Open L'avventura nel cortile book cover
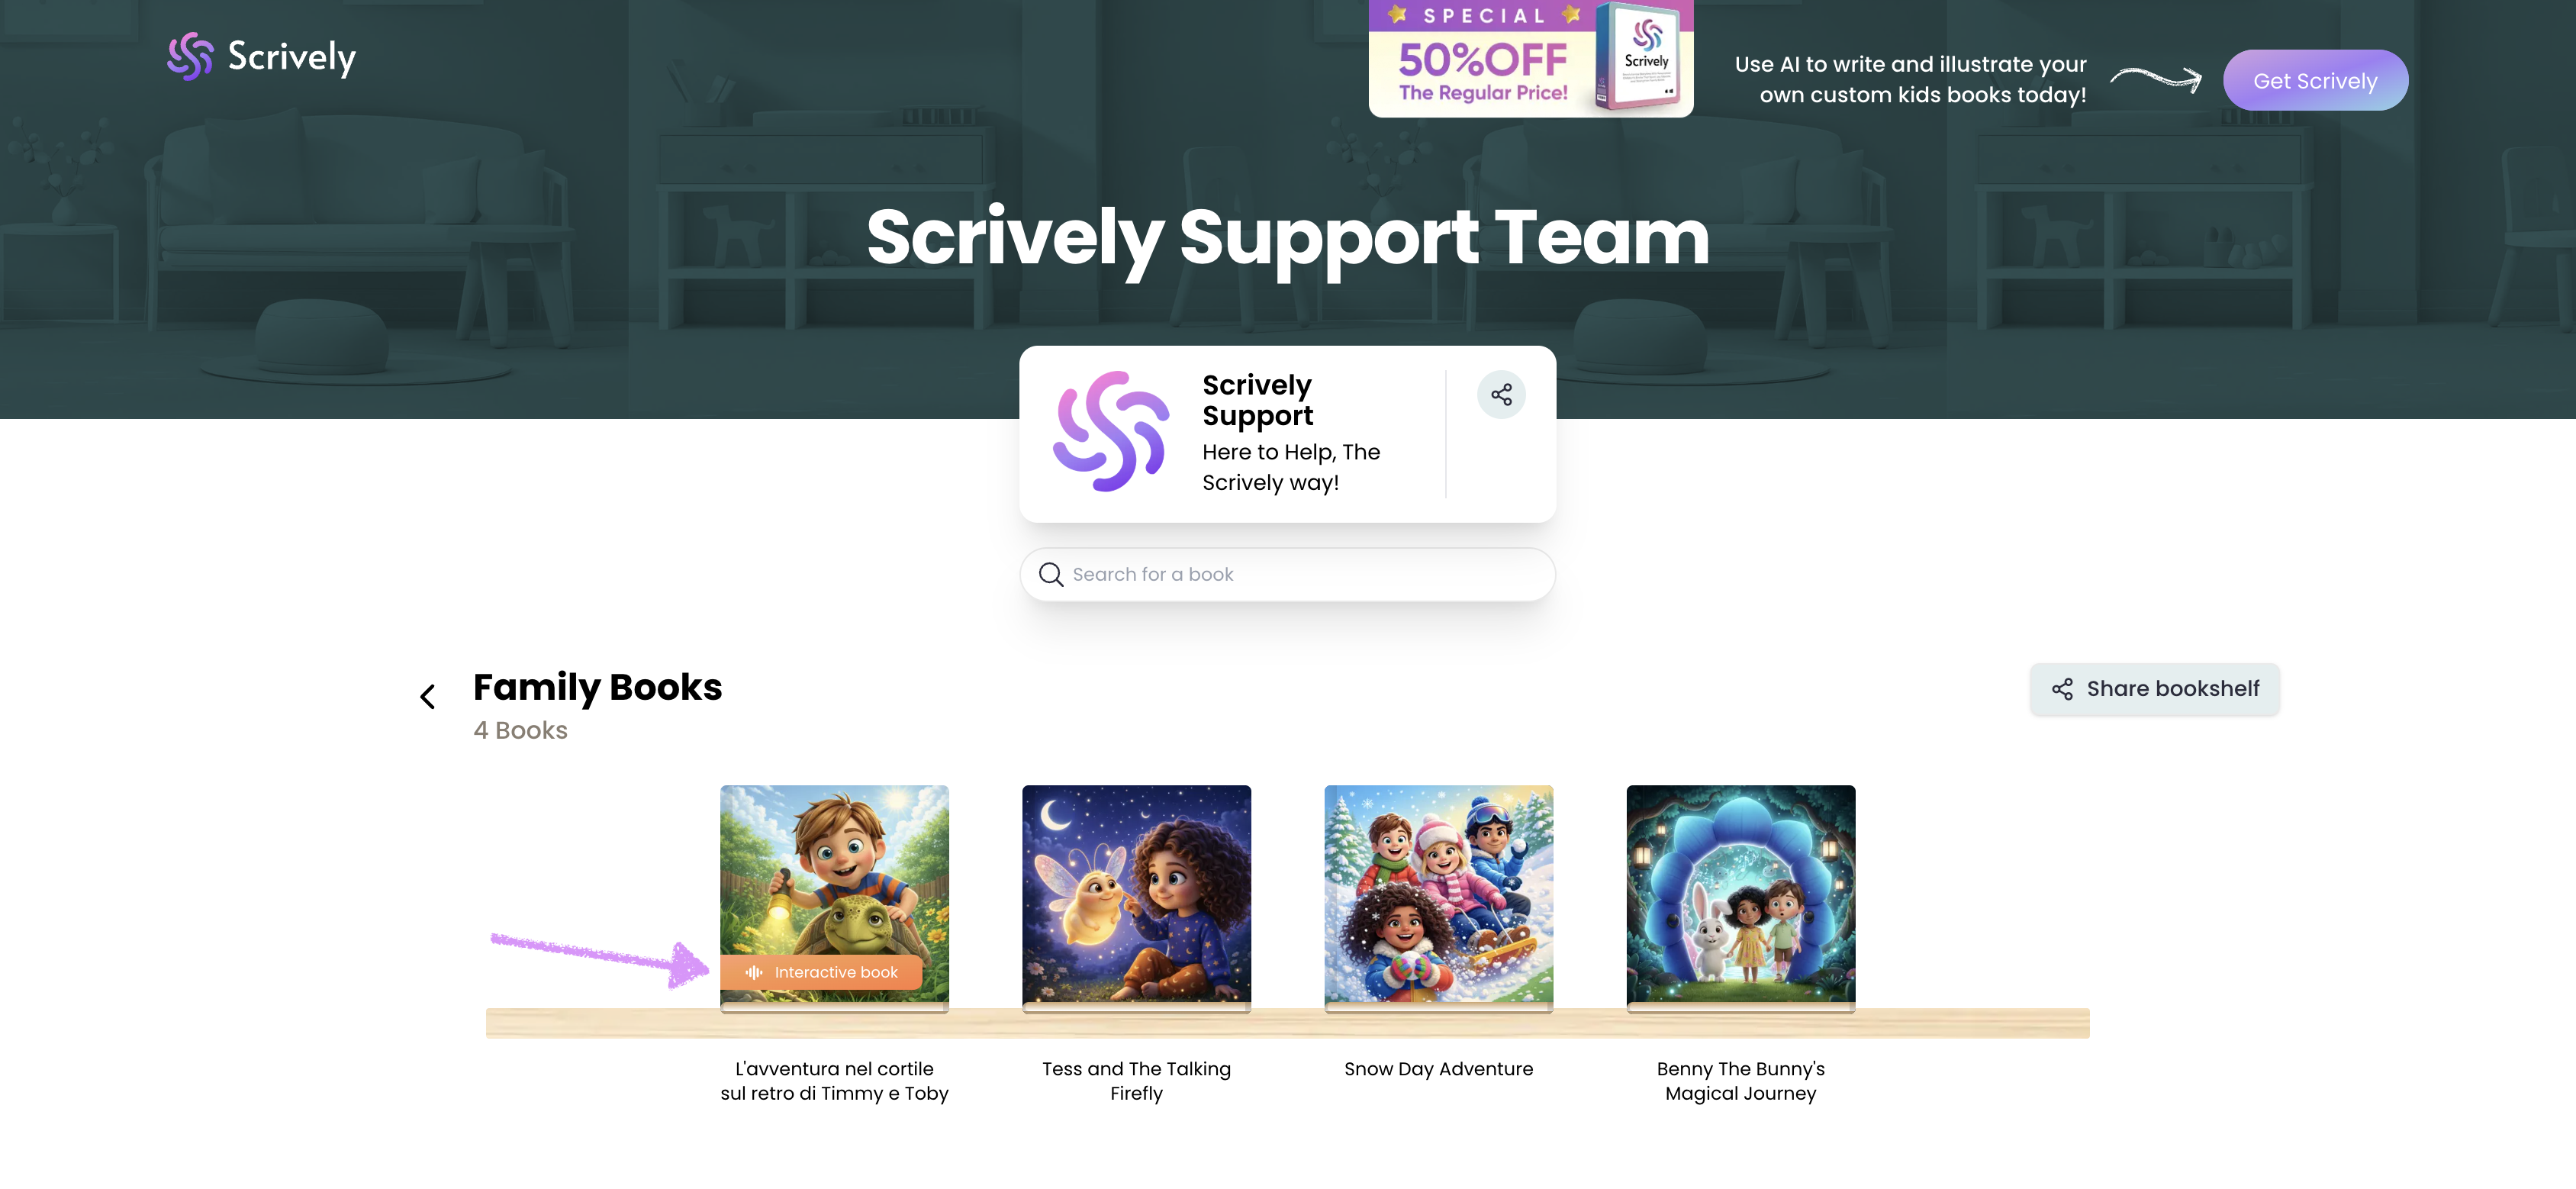 [x=834, y=895]
